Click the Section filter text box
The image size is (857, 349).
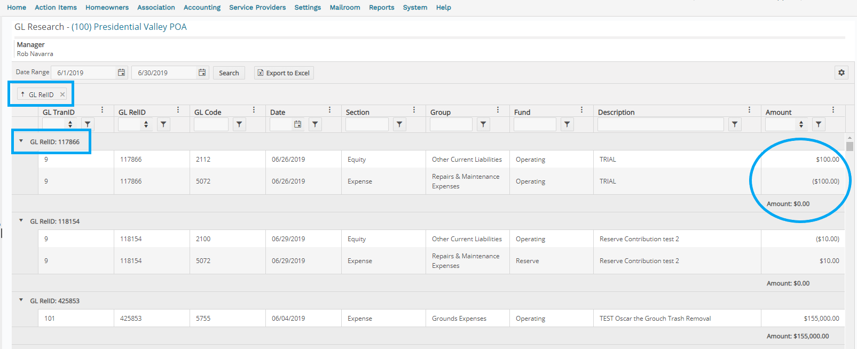367,124
